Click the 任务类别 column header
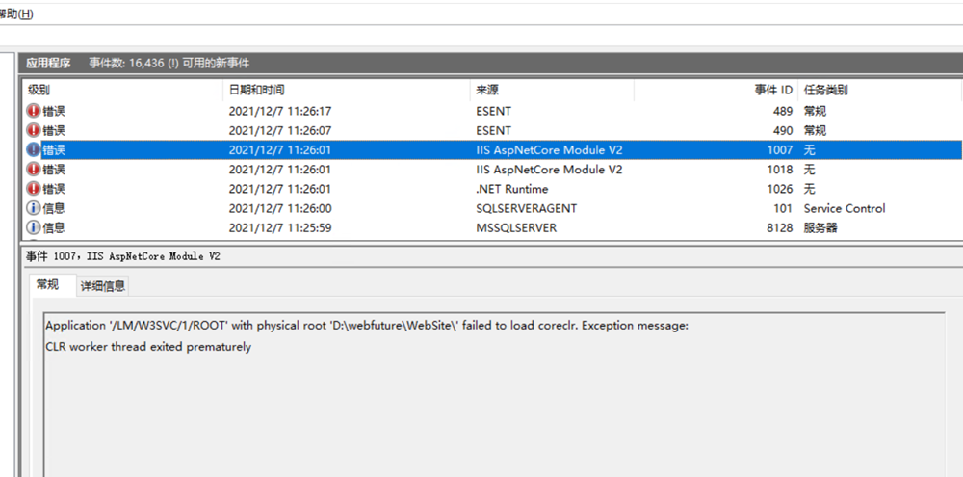Viewport: 963px width, 477px height. [825, 90]
